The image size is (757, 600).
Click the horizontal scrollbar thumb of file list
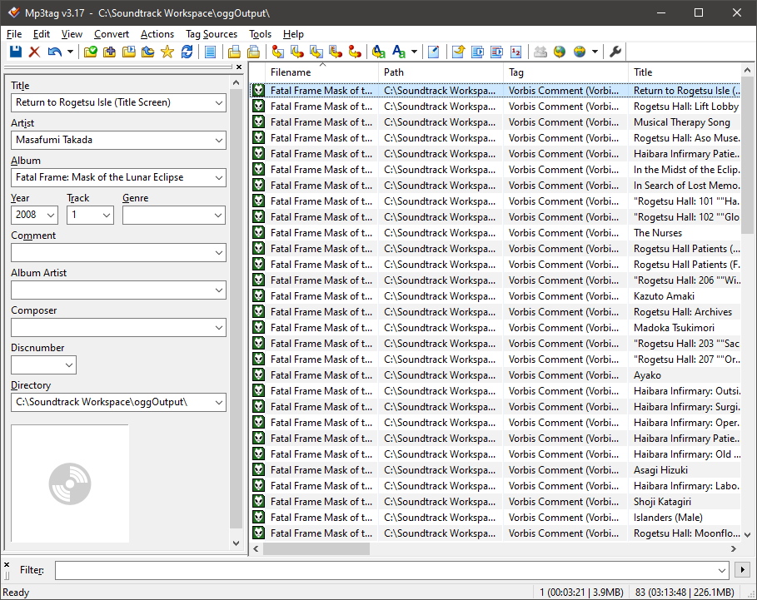pos(316,549)
